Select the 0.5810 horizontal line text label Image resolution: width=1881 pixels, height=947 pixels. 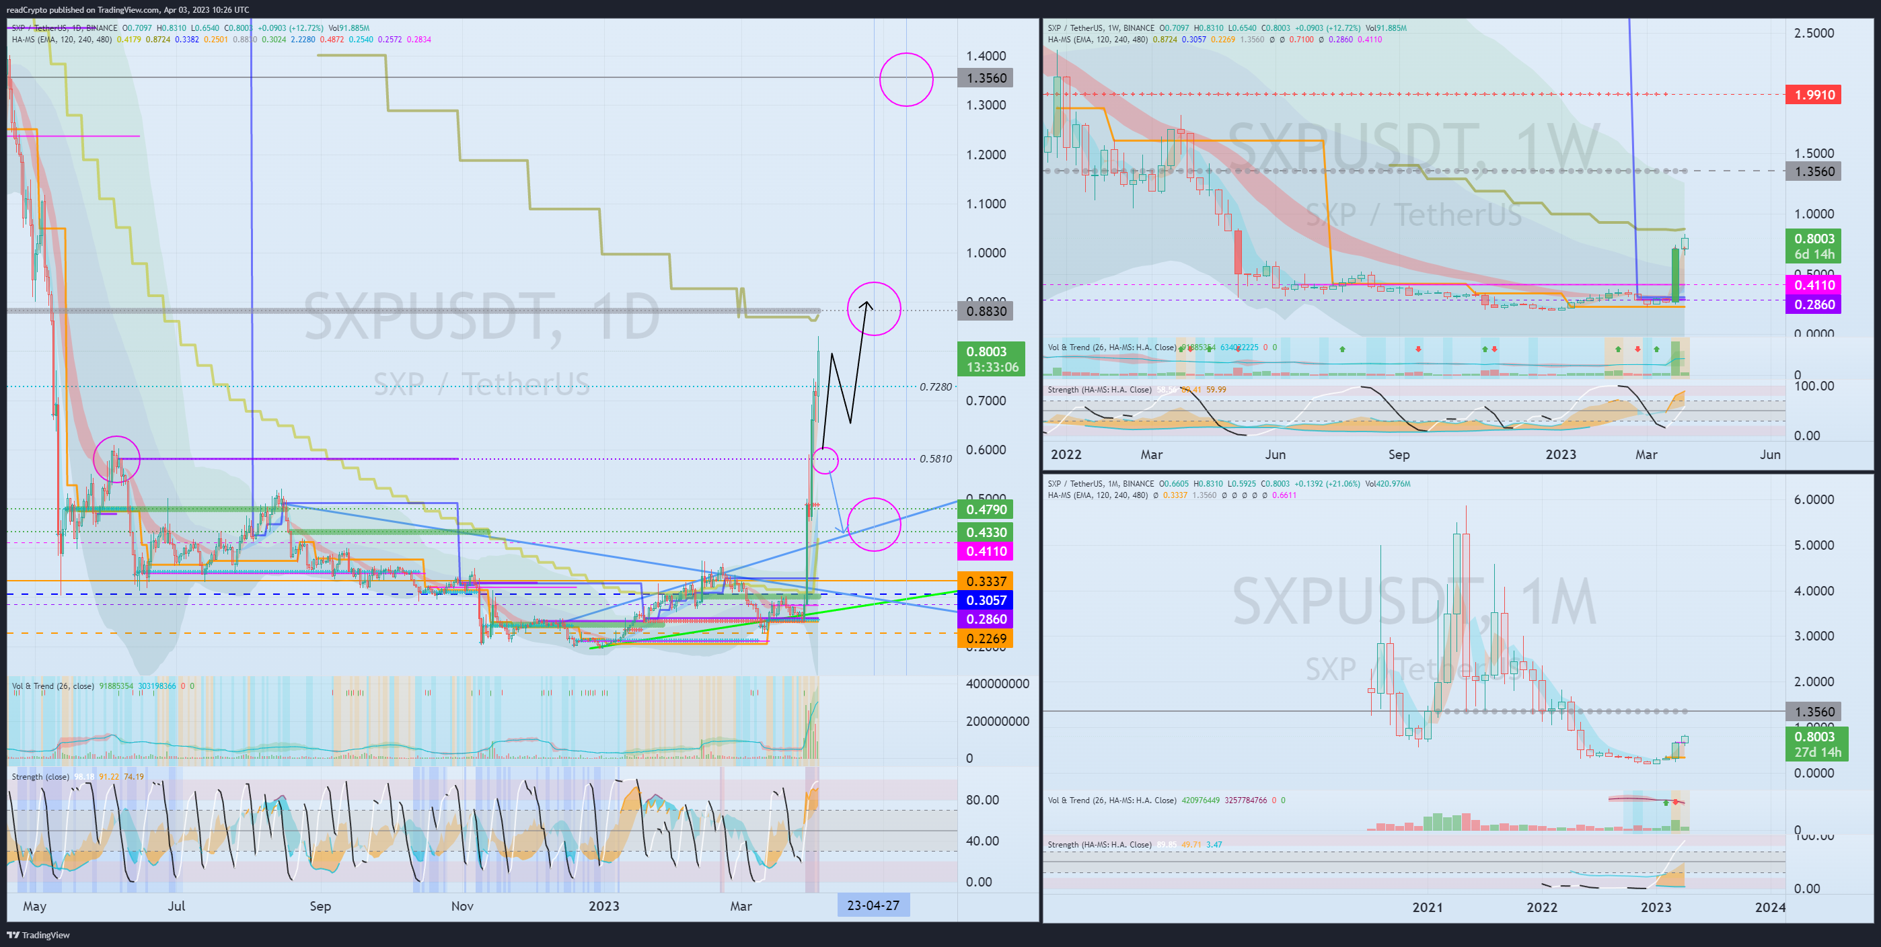(x=935, y=459)
